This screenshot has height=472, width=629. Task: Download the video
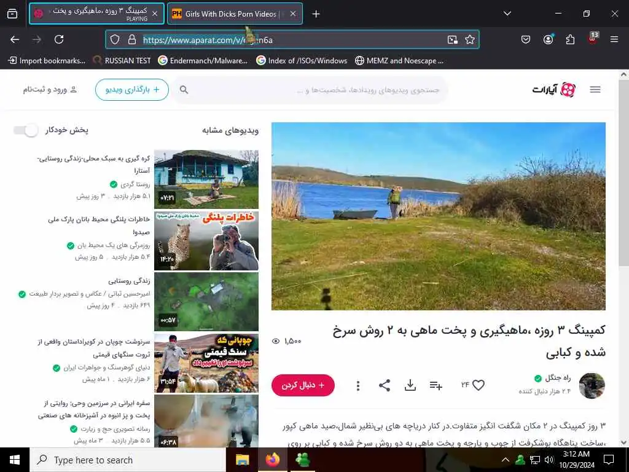[x=410, y=385]
